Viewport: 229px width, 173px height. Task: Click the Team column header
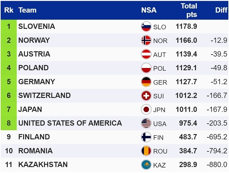pos(28,10)
